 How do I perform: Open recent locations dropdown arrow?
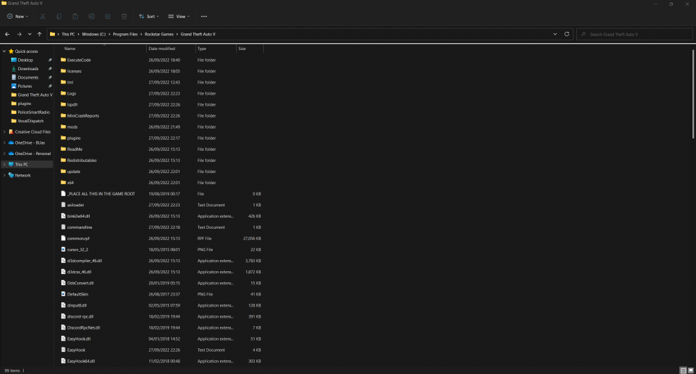[x=30, y=34]
